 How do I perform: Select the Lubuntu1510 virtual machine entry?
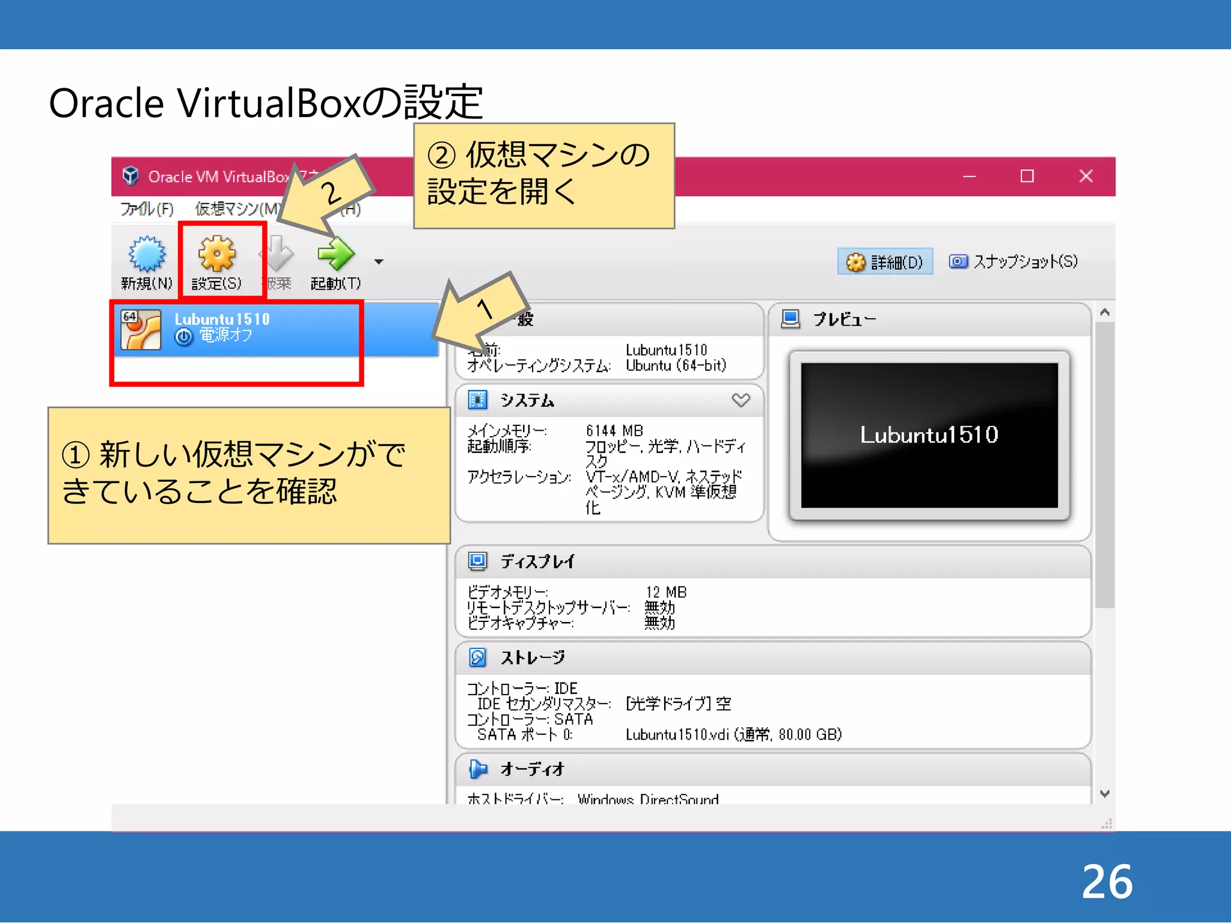pos(276,329)
